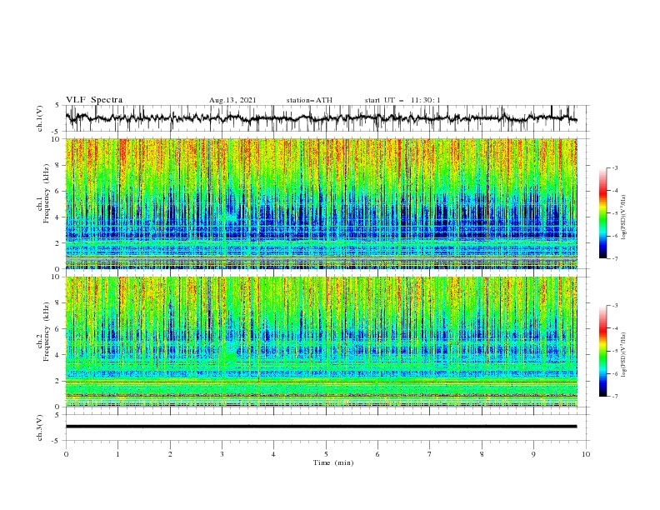Click time axis tick label '9'

[x=533, y=454]
